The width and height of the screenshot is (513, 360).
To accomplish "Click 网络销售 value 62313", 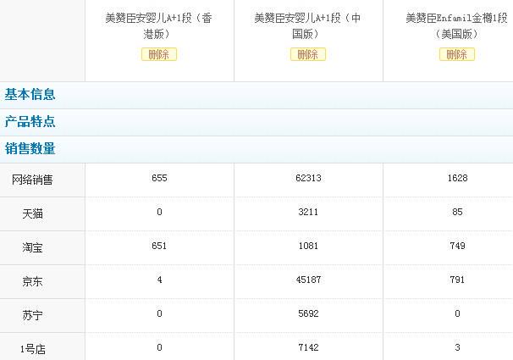I will point(308,178).
